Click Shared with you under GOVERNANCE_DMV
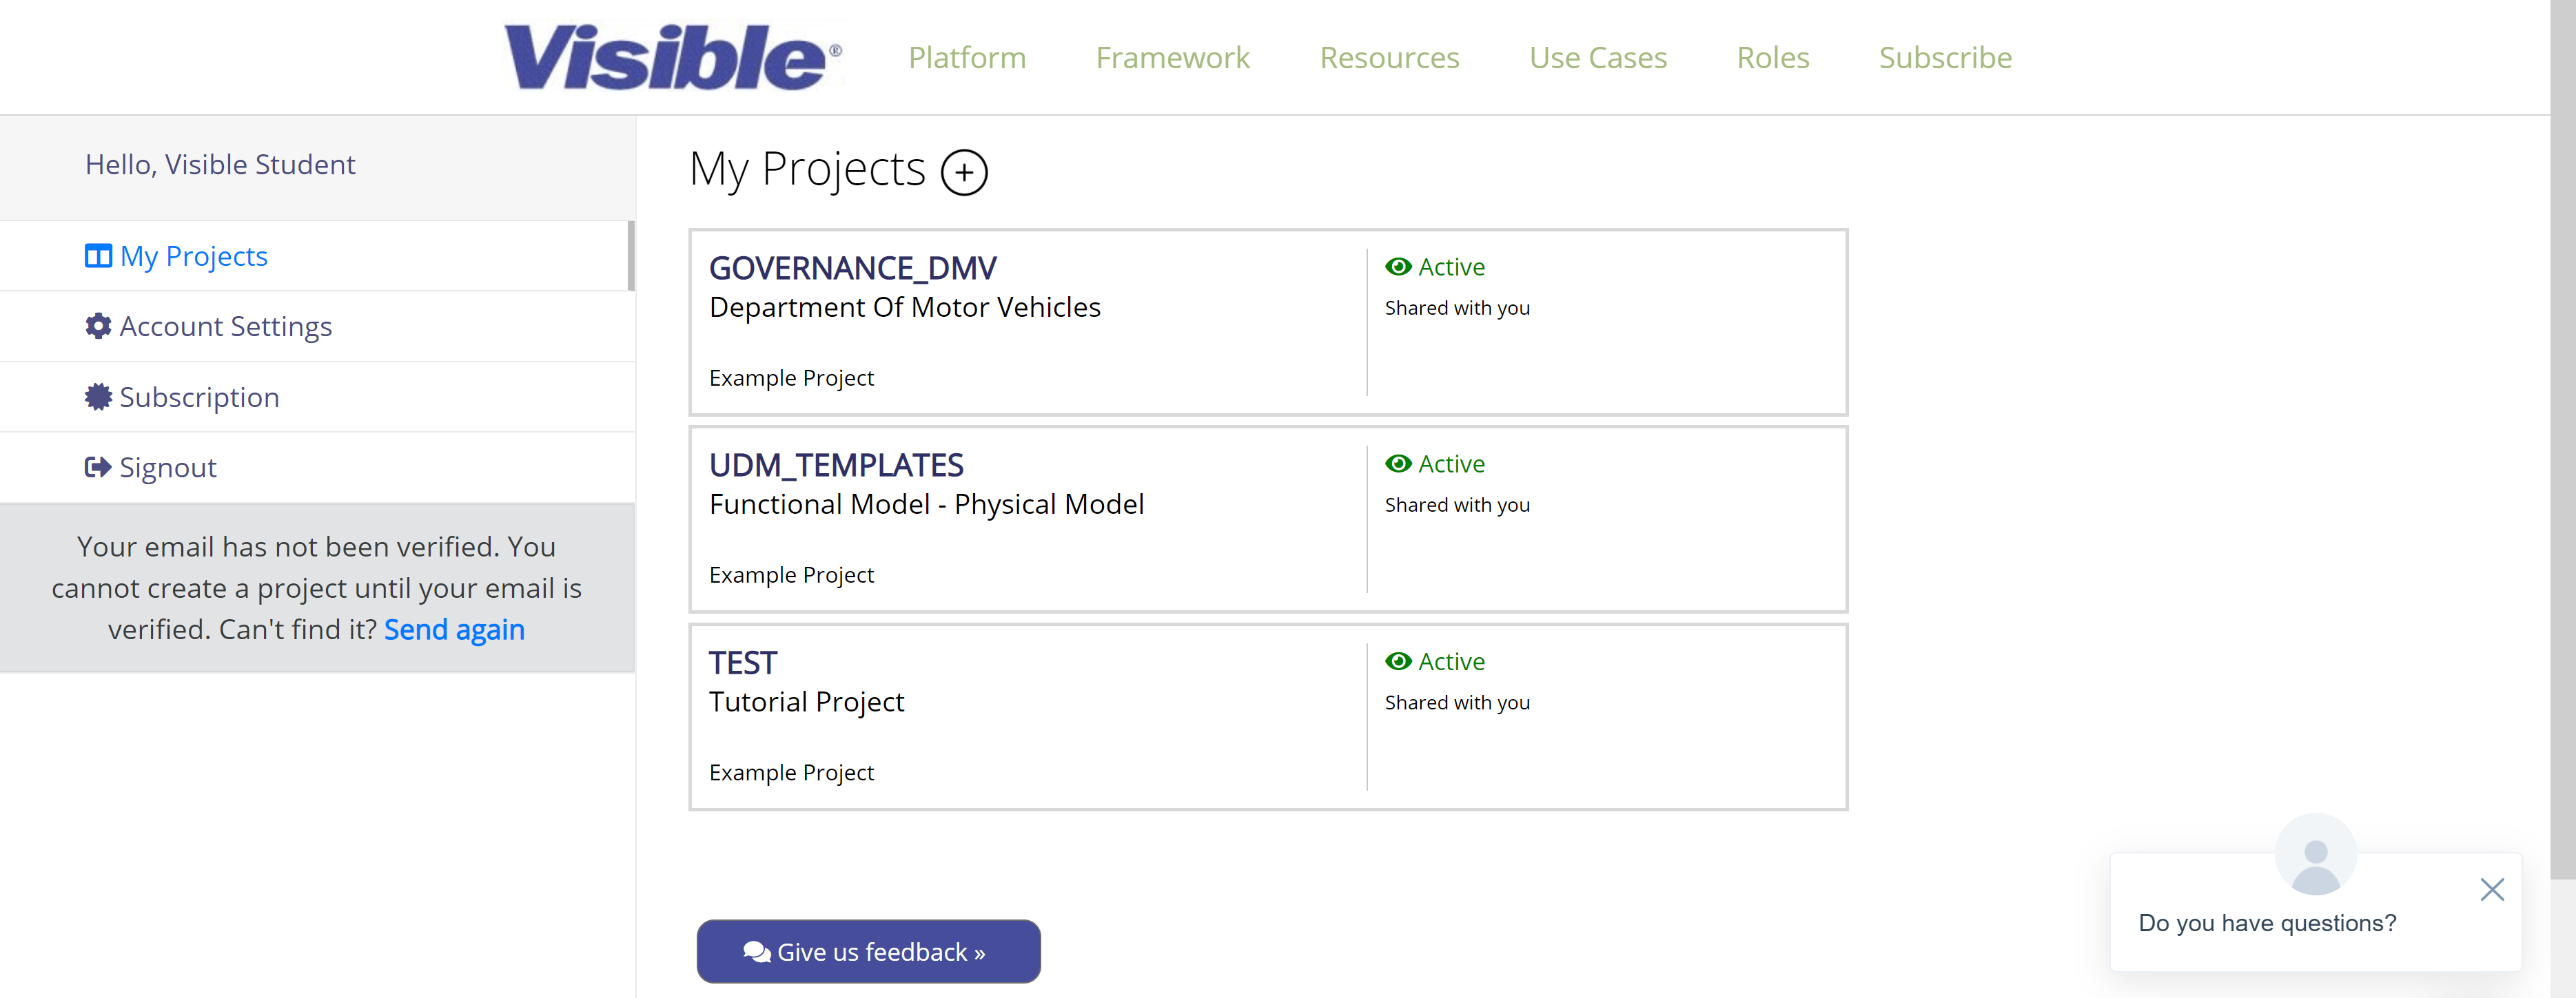The height and width of the screenshot is (998, 2576). (1457, 308)
